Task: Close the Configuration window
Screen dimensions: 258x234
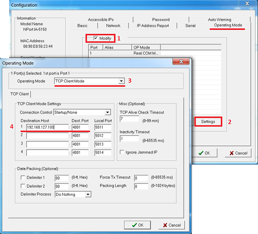Action: coord(247,3)
